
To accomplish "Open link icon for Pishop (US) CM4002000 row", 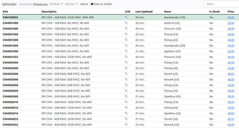I will (x=126, y=68).
